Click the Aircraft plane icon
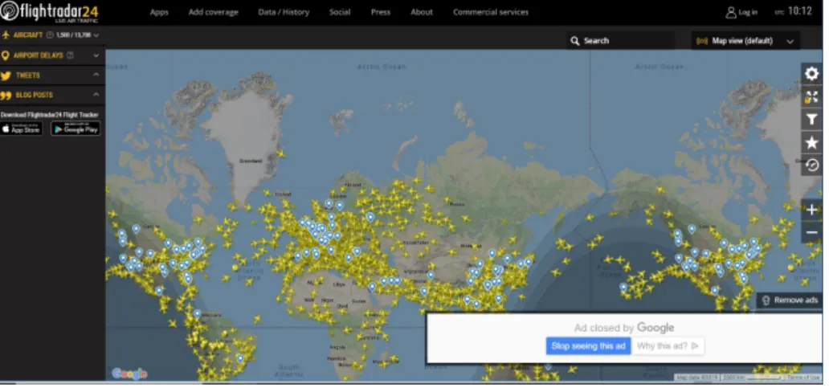This screenshot has width=829, height=388. [6, 35]
